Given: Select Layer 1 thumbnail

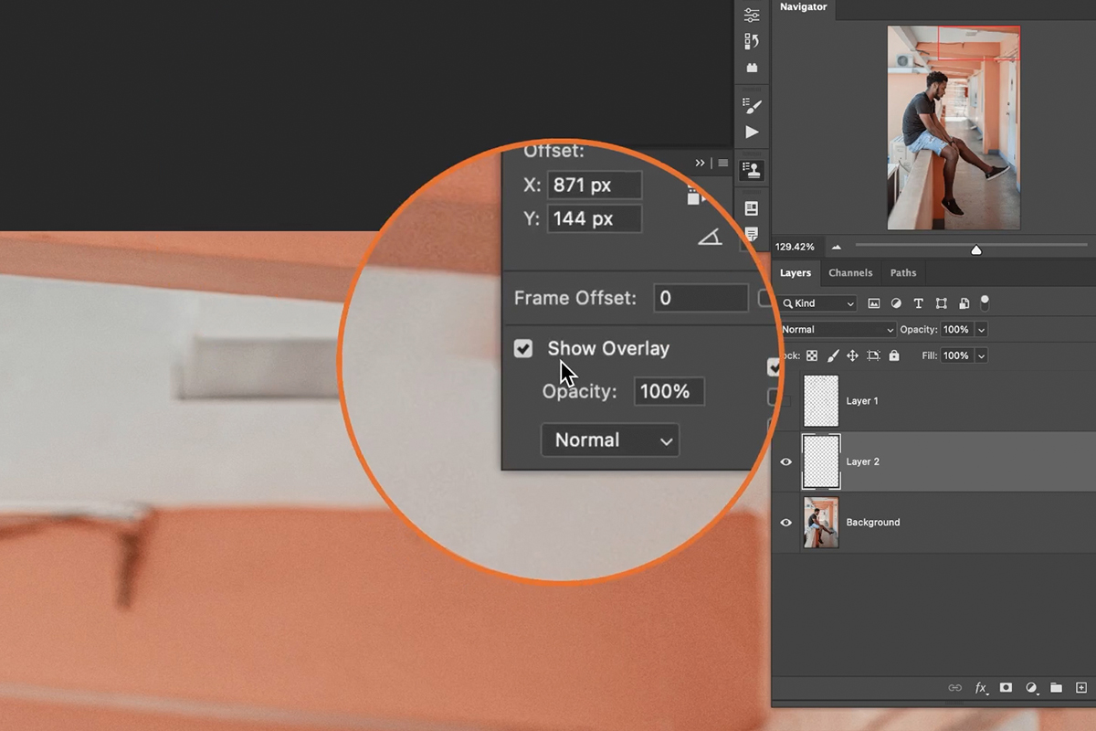Looking at the screenshot, I should pos(821,400).
